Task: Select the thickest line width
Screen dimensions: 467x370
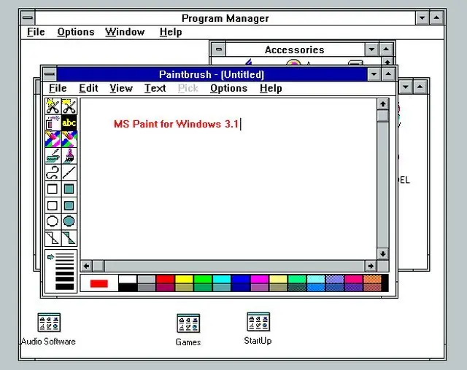Action: [x=65, y=287]
